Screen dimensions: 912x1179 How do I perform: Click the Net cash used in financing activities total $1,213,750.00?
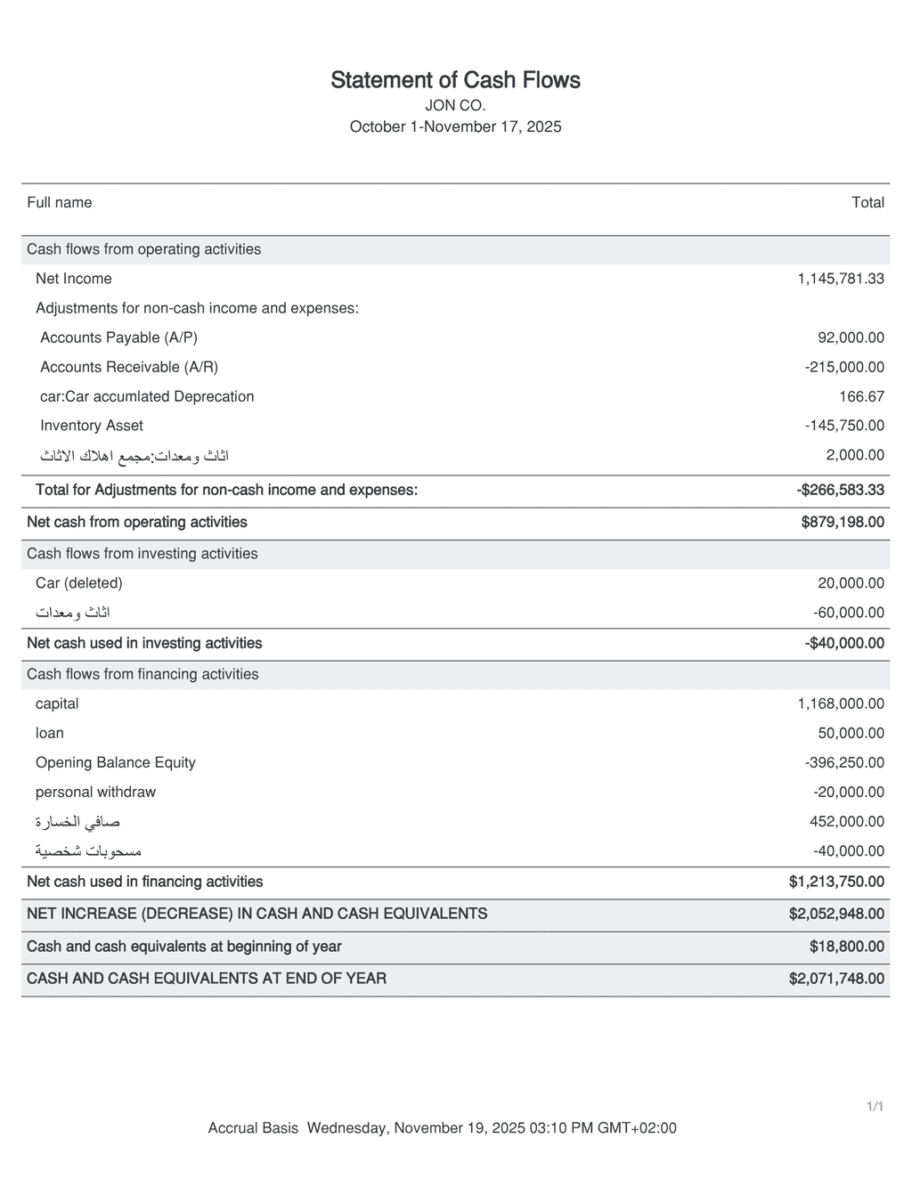tap(836, 882)
